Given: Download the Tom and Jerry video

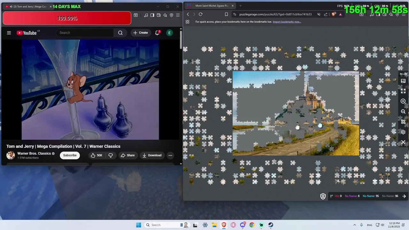Looking at the screenshot, I should (x=152, y=155).
